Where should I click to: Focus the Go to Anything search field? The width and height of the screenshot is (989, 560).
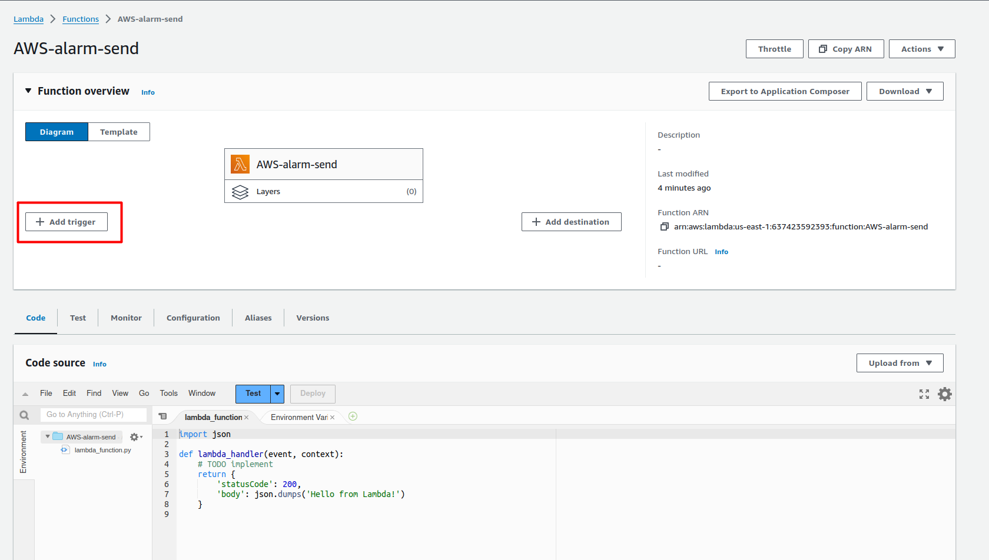pos(94,415)
